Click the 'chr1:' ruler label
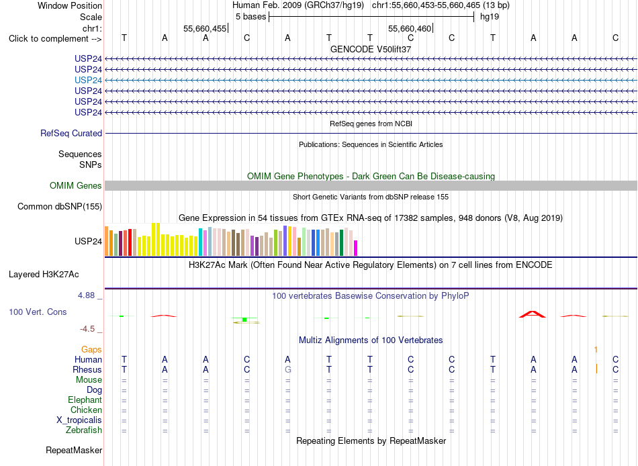 click(x=92, y=28)
